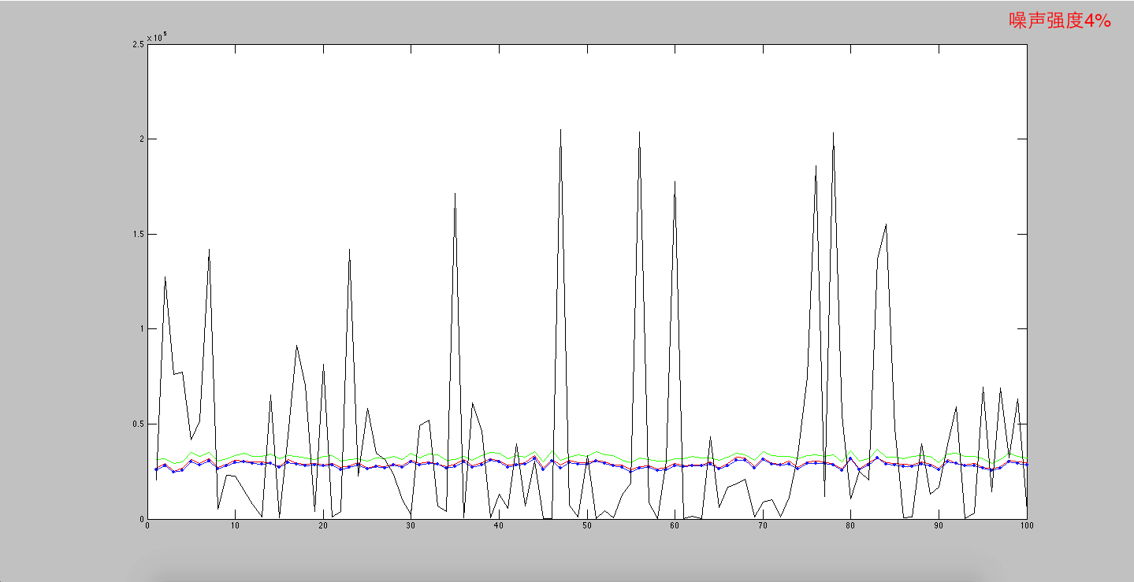Click the 1.5 tick label on y-axis
1134x582 pixels.
(x=139, y=235)
